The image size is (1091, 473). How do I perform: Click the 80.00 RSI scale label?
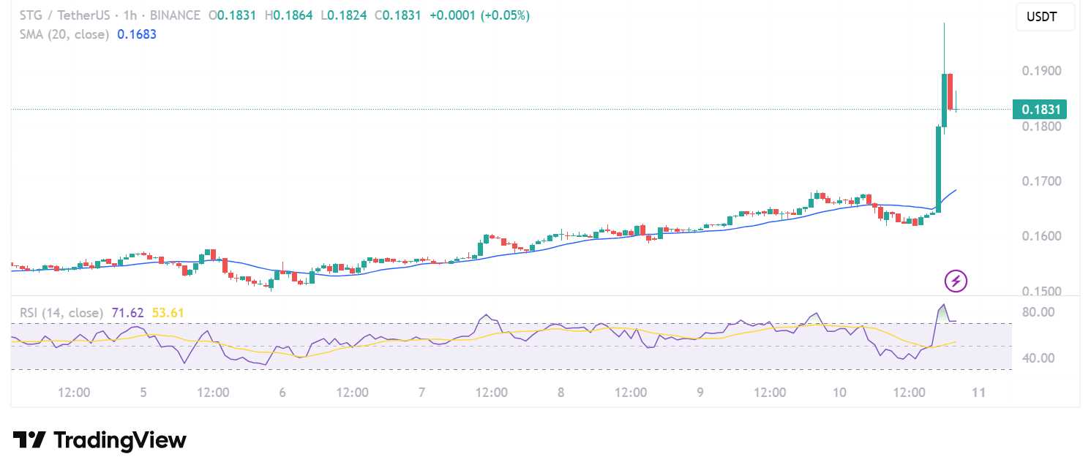1038,312
